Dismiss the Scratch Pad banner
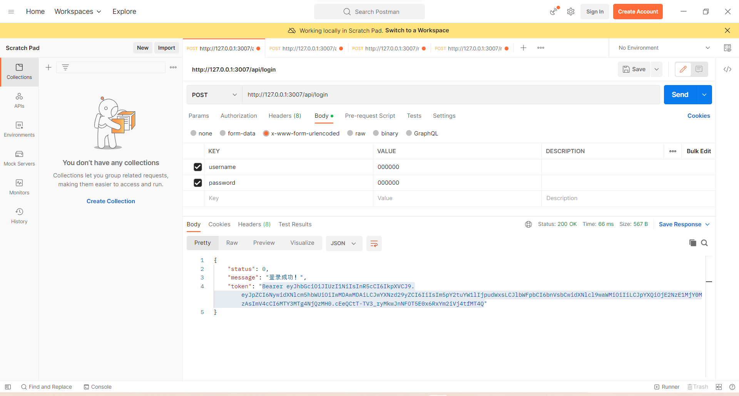The height and width of the screenshot is (396, 739). (727, 30)
